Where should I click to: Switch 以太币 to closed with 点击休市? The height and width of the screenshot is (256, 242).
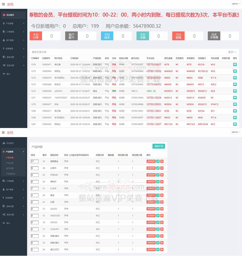coord(151,188)
